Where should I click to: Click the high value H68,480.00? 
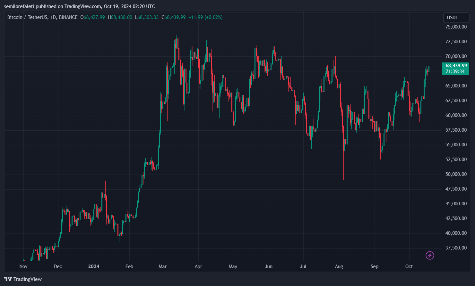click(120, 17)
